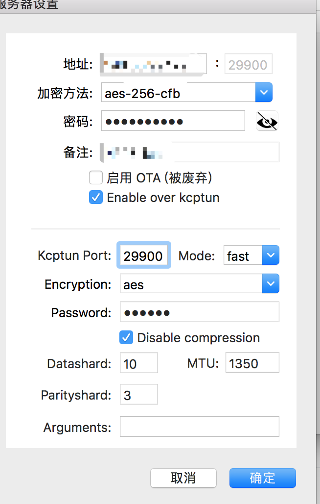Select the Parityshard field showing 3

[138, 394]
